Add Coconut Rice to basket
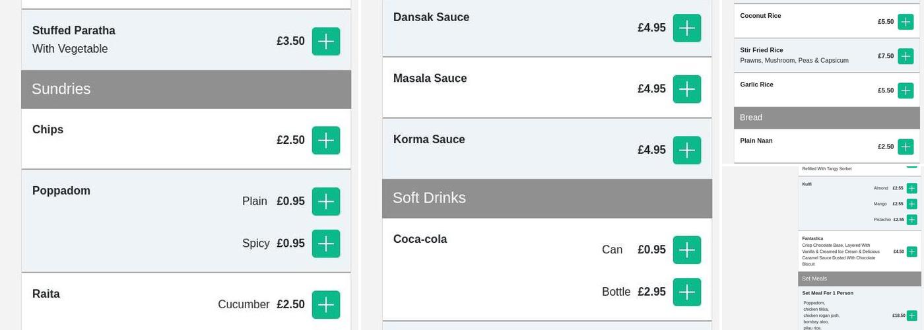This screenshot has width=924, height=330. click(x=906, y=22)
